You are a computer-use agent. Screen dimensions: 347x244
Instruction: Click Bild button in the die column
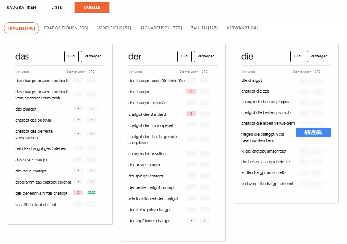click(297, 56)
